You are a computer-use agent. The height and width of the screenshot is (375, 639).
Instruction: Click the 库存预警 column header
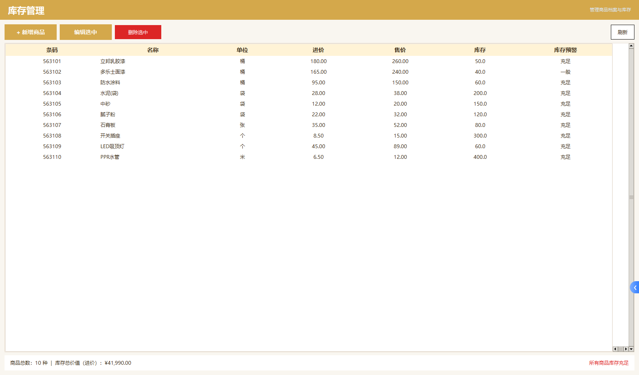coord(566,50)
